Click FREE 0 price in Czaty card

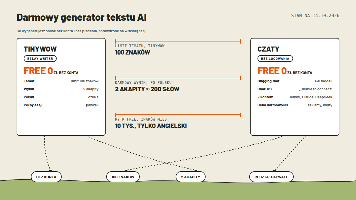[x=272, y=71]
